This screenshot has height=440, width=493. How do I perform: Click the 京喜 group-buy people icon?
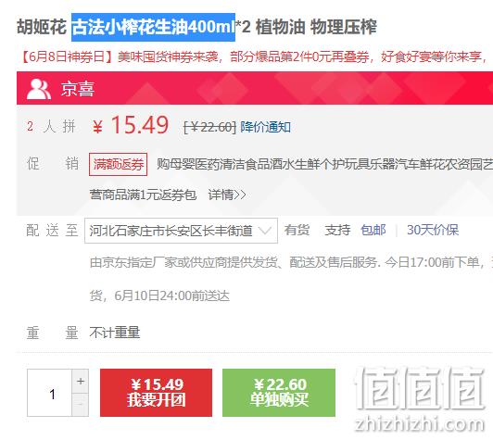[38, 89]
